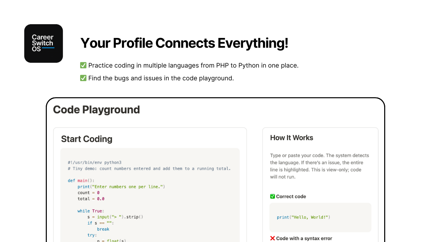Click the 'Correct code' label
Viewport: 431px width, 242px height.
pos(291,196)
